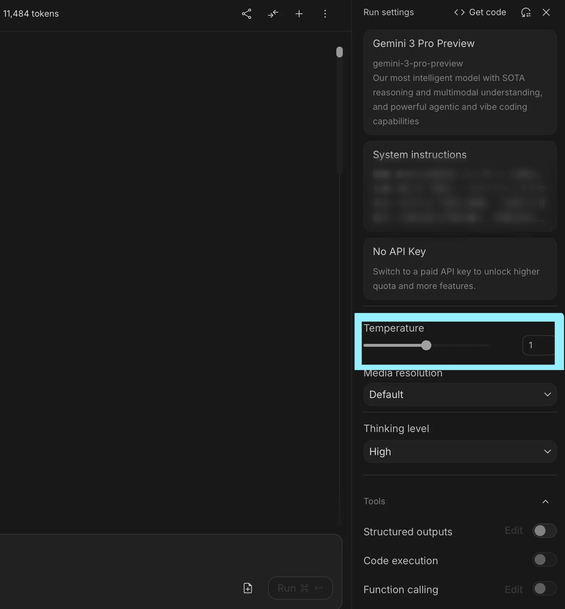Open the Thinking level dropdown
Image resolution: width=565 pixels, height=609 pixels.
[460, 452]
